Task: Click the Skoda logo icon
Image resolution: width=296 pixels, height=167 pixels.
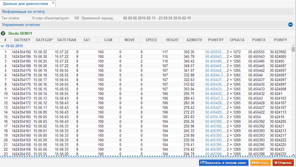Action: [x=4, y=33]
